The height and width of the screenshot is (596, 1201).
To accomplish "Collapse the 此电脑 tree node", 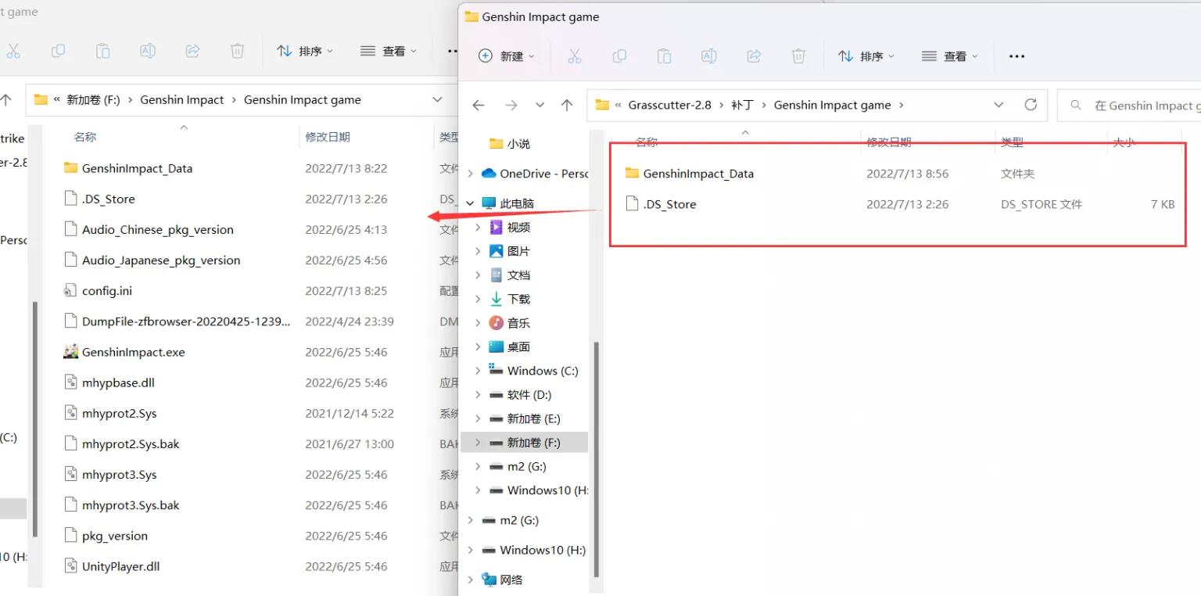I will (x=470, y=203).
